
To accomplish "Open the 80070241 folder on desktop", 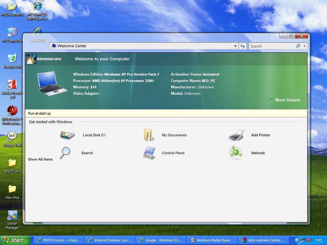I will [12, 166].
